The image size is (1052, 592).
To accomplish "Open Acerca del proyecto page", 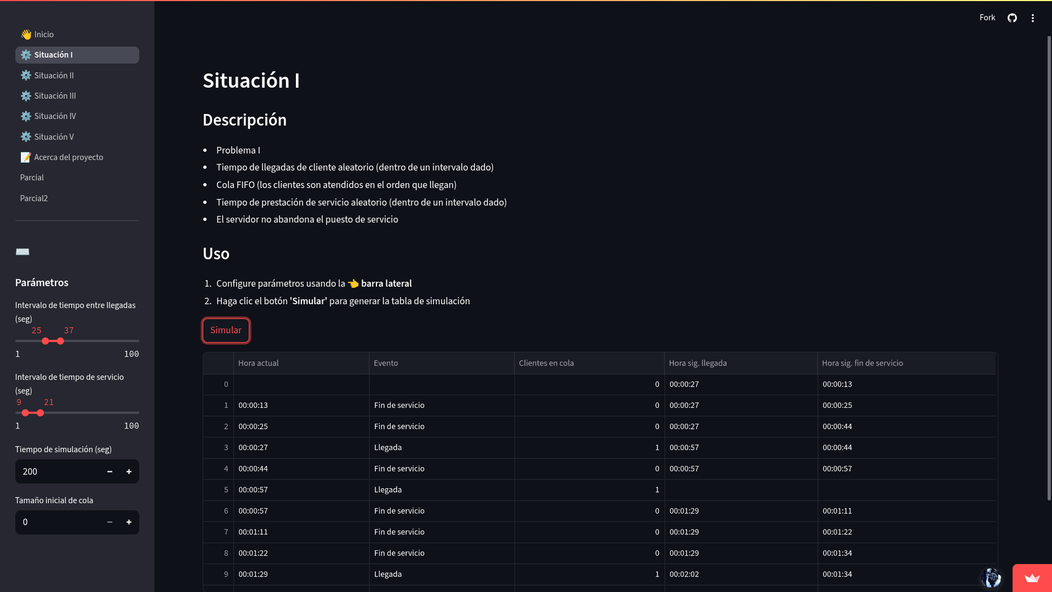I will pyautogui.click(x=68, y=157).
